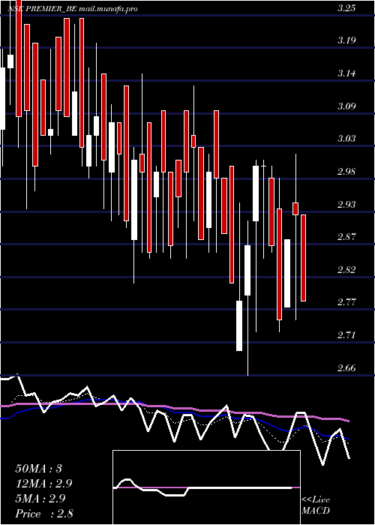Click the 3.25 price axis label
Viewport: 375px width, 525px height.
[346, 9]
